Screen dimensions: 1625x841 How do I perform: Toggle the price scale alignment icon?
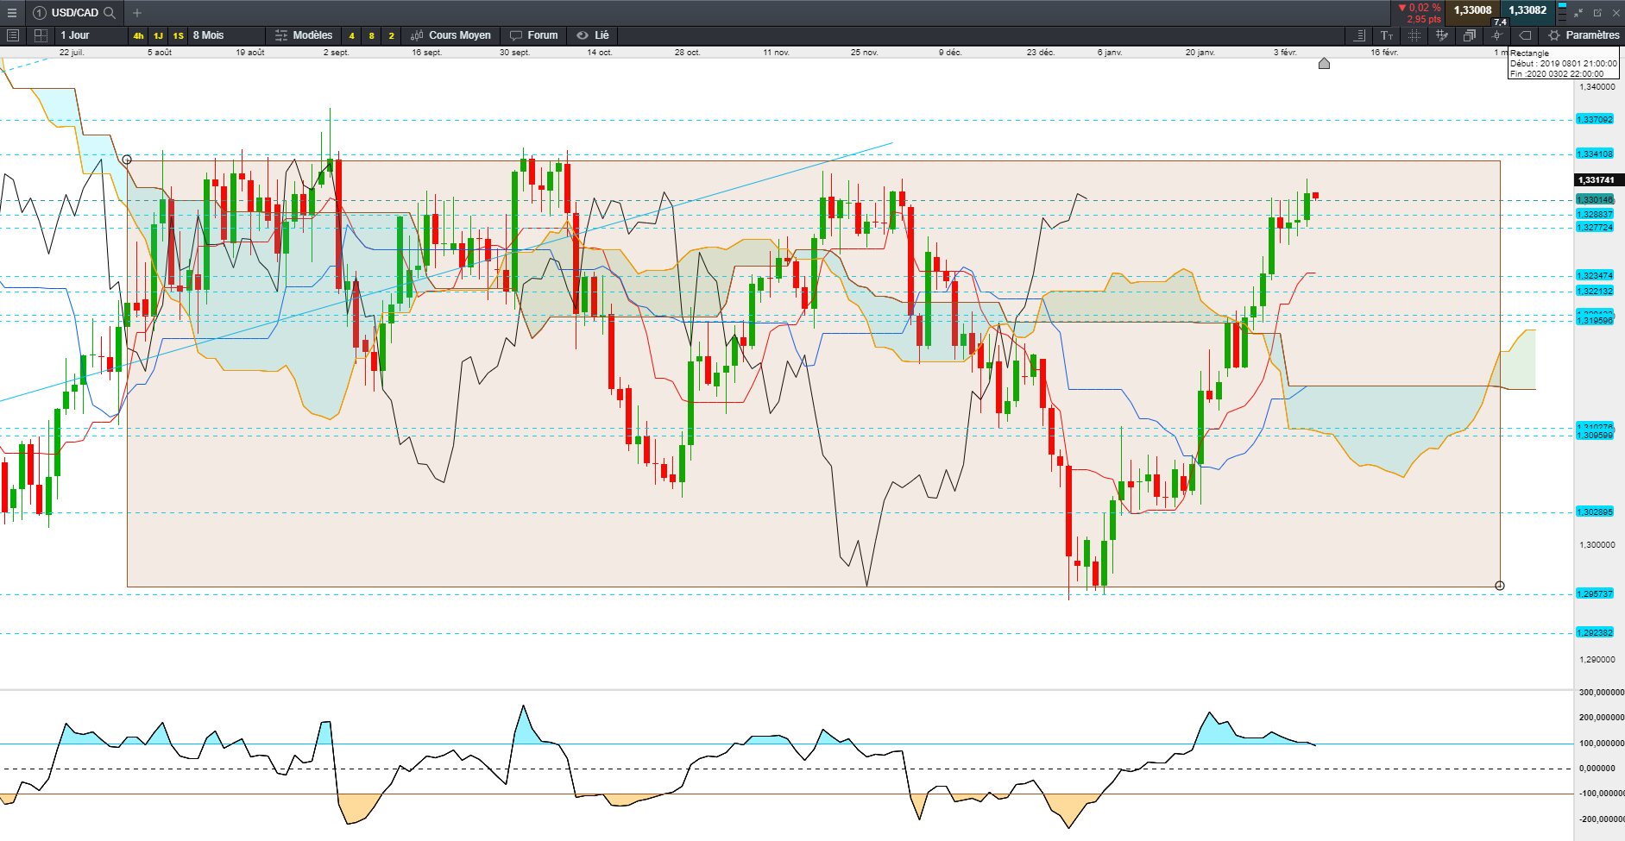tap(1359, 35)
